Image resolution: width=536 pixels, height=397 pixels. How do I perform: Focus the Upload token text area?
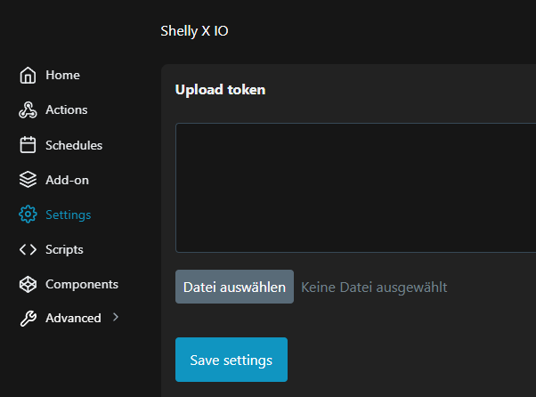click(356, 187)
